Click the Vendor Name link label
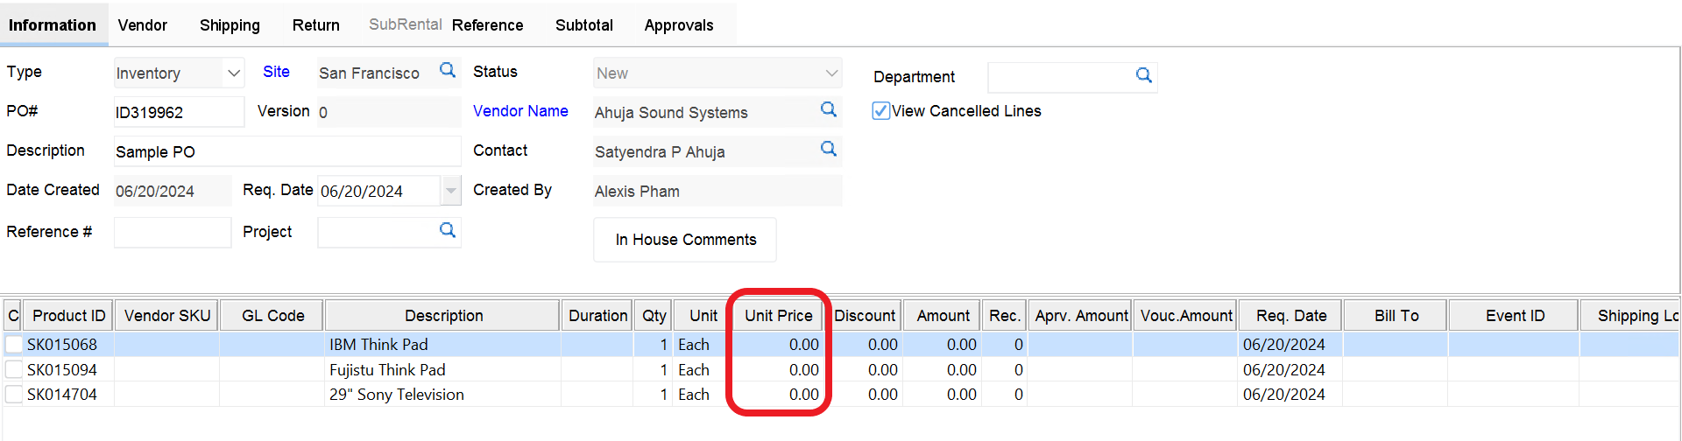This screenshot has height=441, width=1682. (520, 111)
